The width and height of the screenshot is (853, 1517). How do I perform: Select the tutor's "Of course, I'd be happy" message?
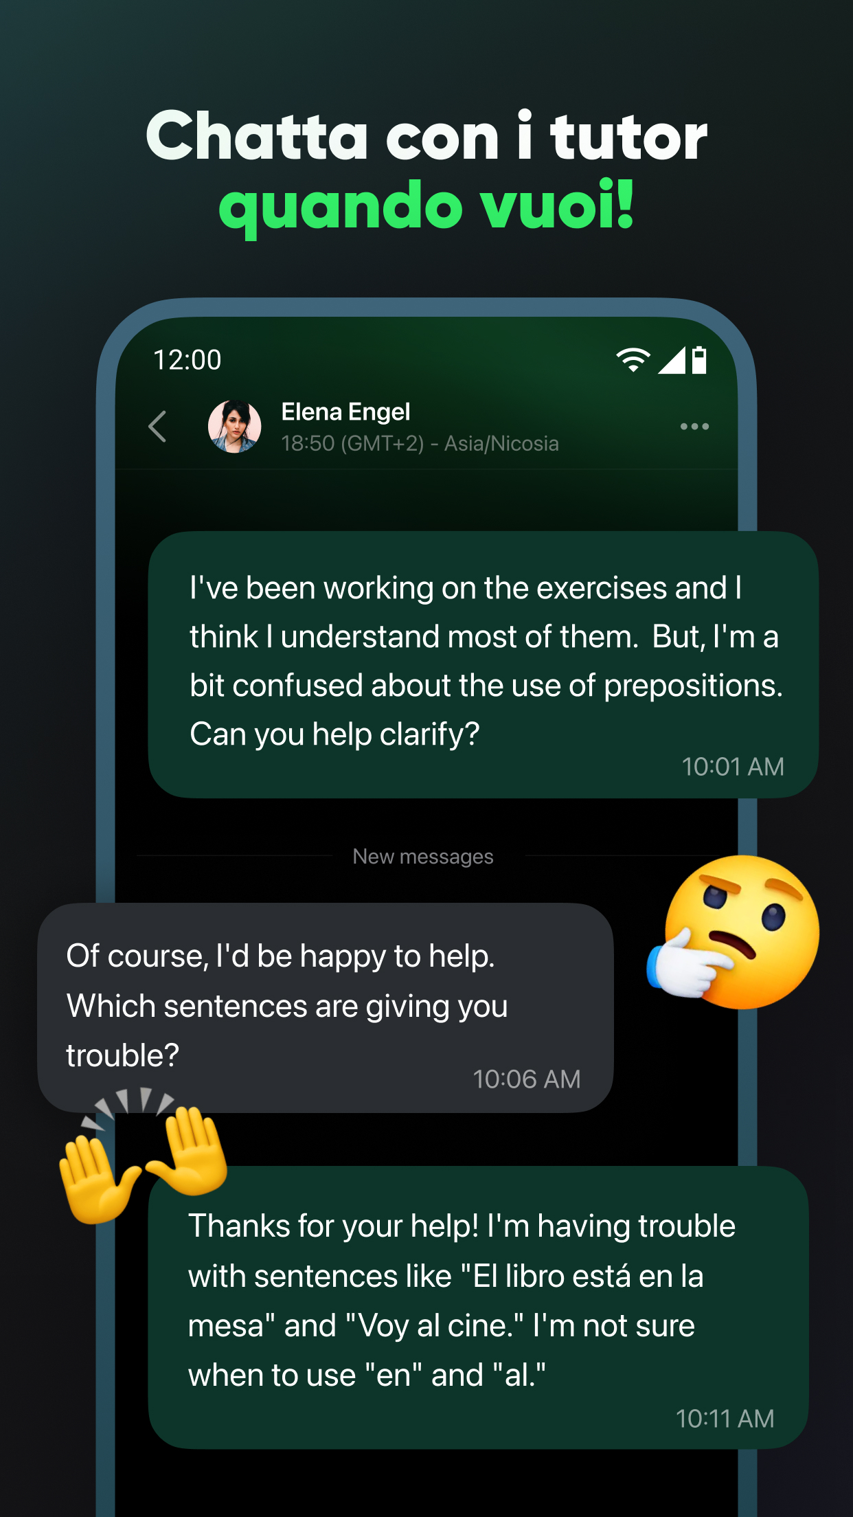tap(325, 1008)
